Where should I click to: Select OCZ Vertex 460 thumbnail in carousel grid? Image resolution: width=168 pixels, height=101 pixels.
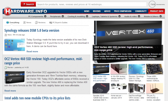tap(101, 69)
